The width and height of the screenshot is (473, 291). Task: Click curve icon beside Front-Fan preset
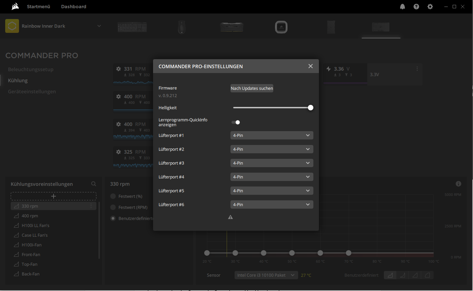pyautogui.click(x=16, y=255)
